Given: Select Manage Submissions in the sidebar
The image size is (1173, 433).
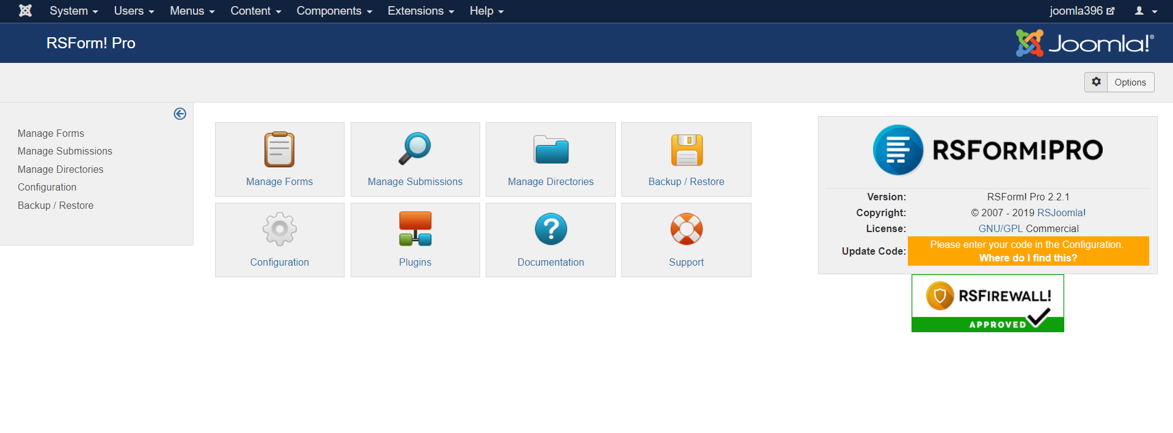Looking at the screenshot, I should click(x=65, y=151).
